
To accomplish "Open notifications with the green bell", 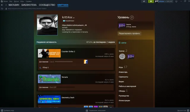I will click(x=151, y=1).
